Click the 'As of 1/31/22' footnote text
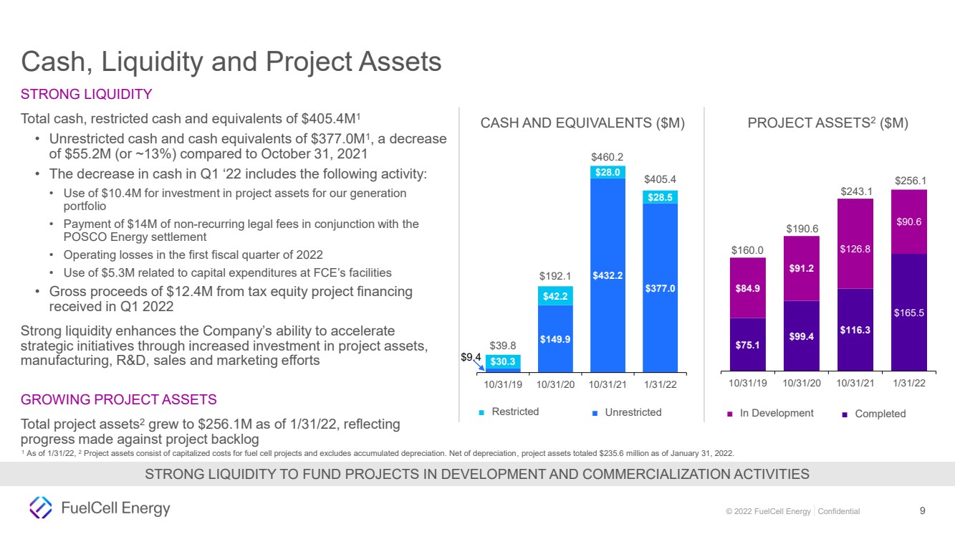 click(x=378, y=452)
